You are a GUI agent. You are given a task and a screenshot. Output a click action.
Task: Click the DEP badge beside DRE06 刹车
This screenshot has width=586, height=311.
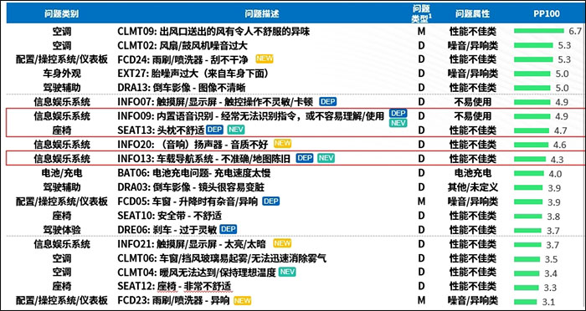(x=228, y=229)
